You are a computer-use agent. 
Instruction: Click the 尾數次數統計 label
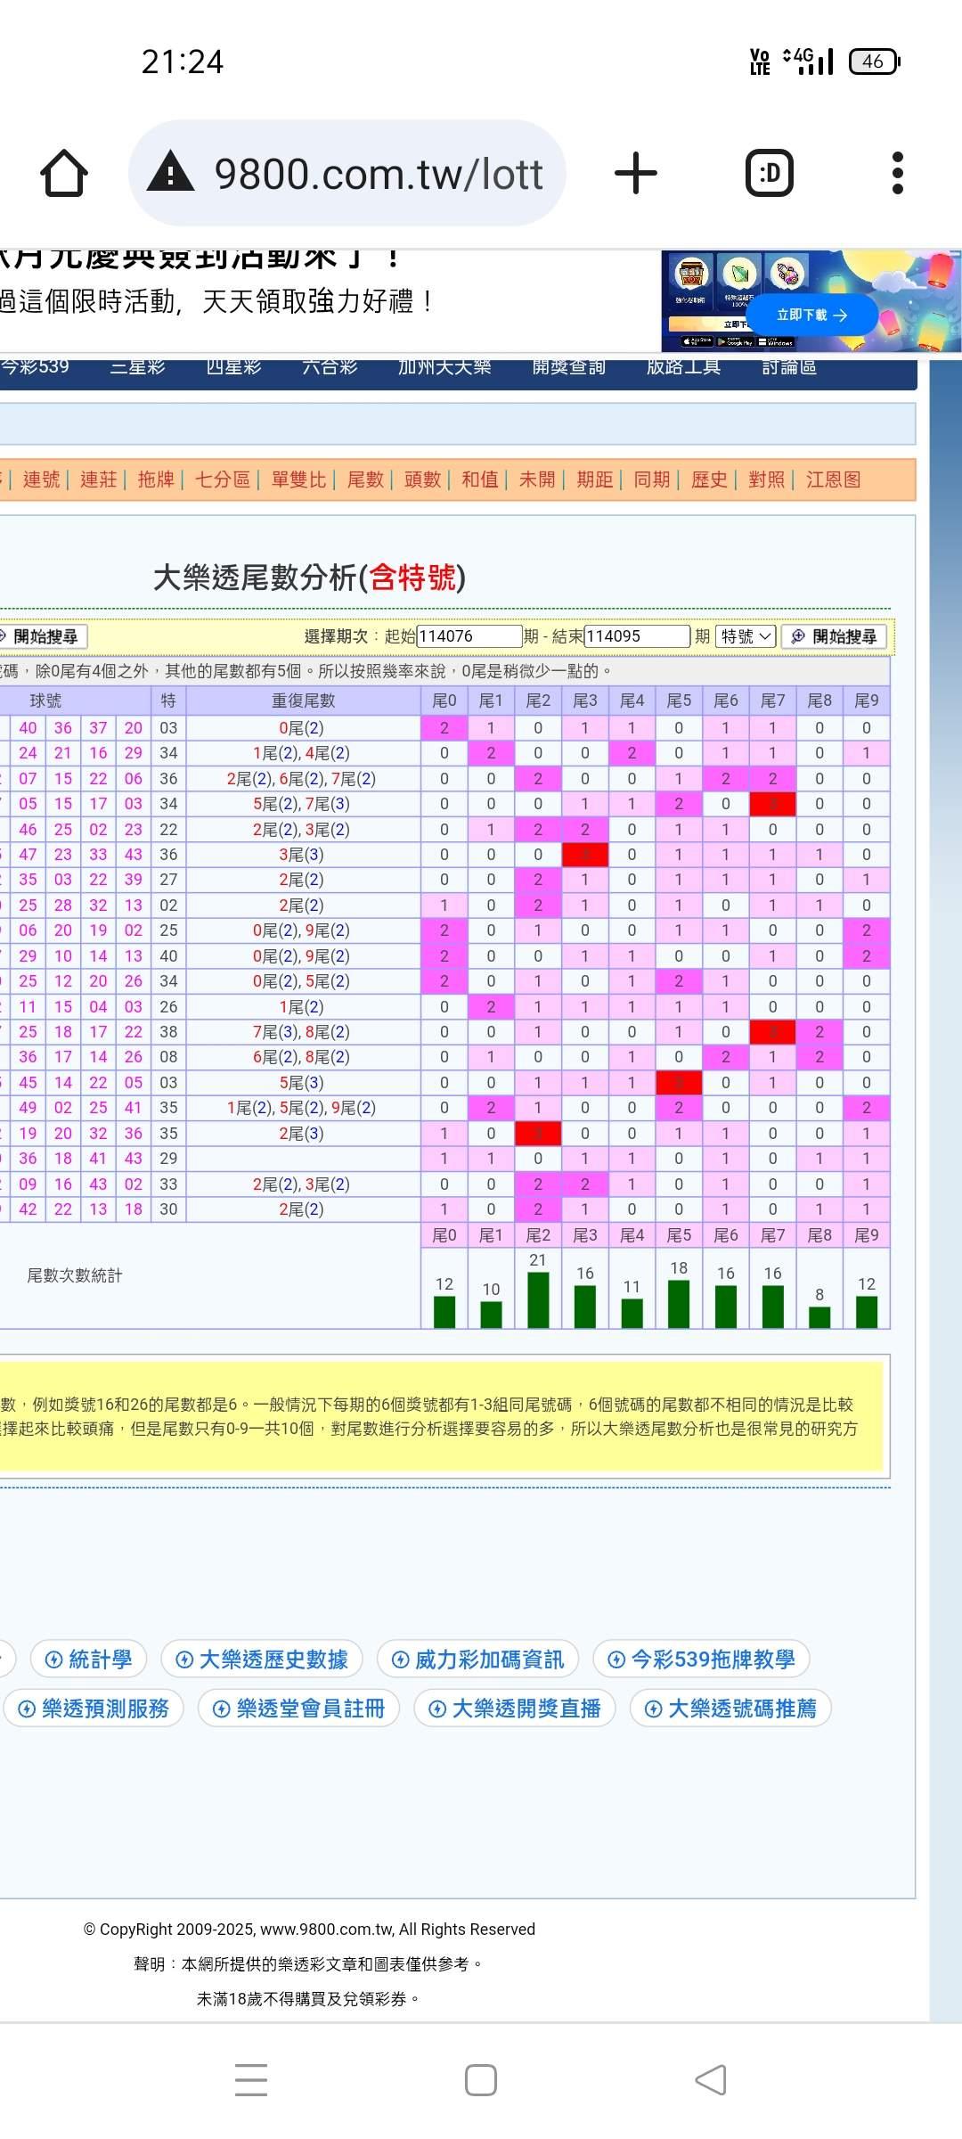pos(75,1275)
